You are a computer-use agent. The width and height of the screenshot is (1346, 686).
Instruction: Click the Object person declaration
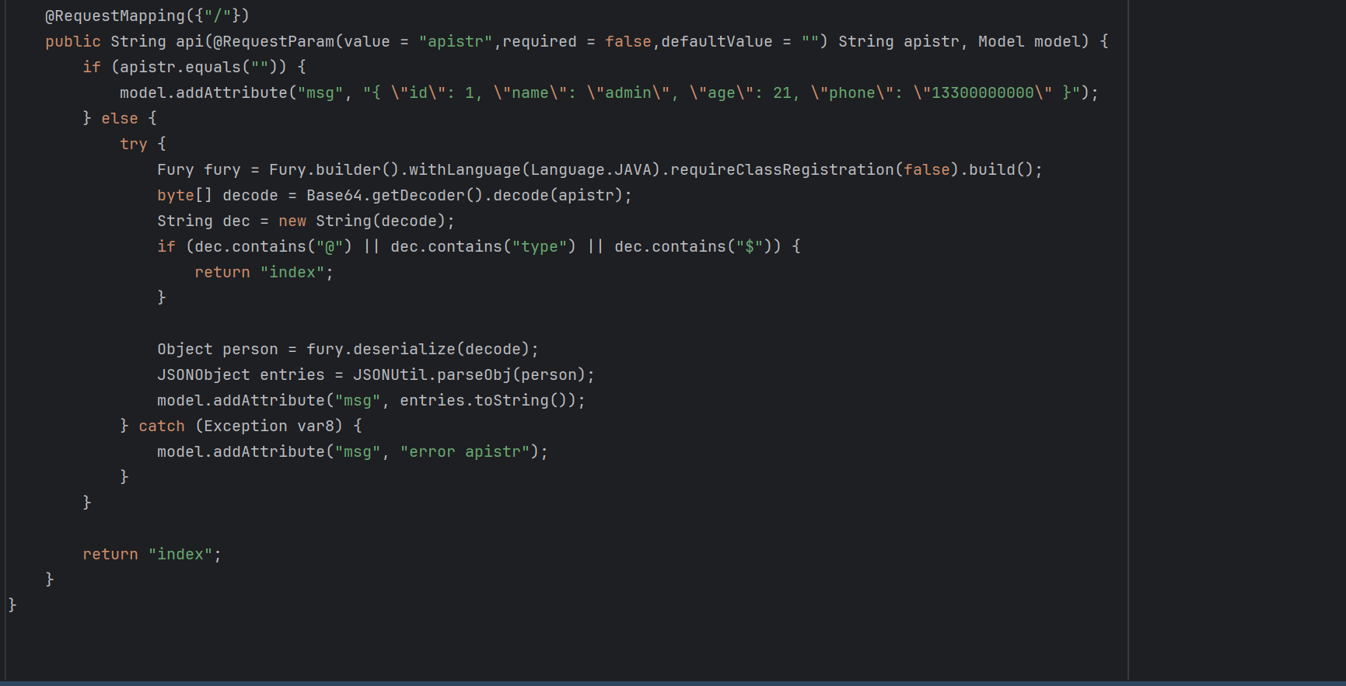pyautogui.click(x=218, y=349)
